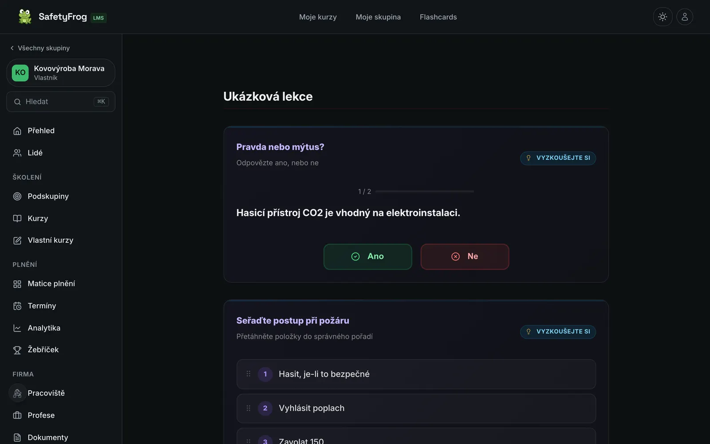Click the Žebříček trophy icon
710x444 pixels.
coord(17,350)
